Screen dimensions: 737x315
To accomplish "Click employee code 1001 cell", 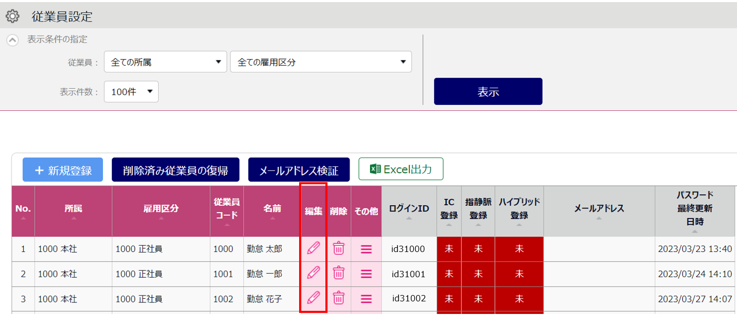I will [x=227, y=274].
